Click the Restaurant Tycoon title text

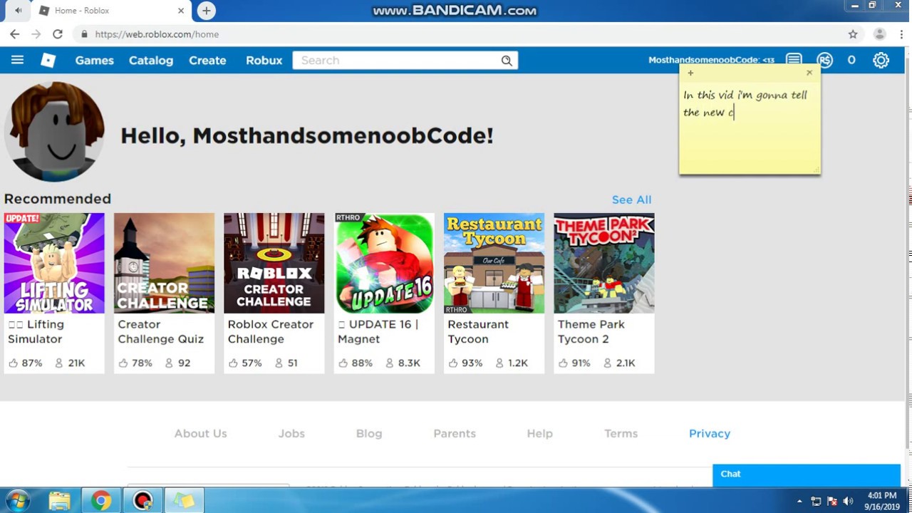pyautogui.click(x=478, y=331)
